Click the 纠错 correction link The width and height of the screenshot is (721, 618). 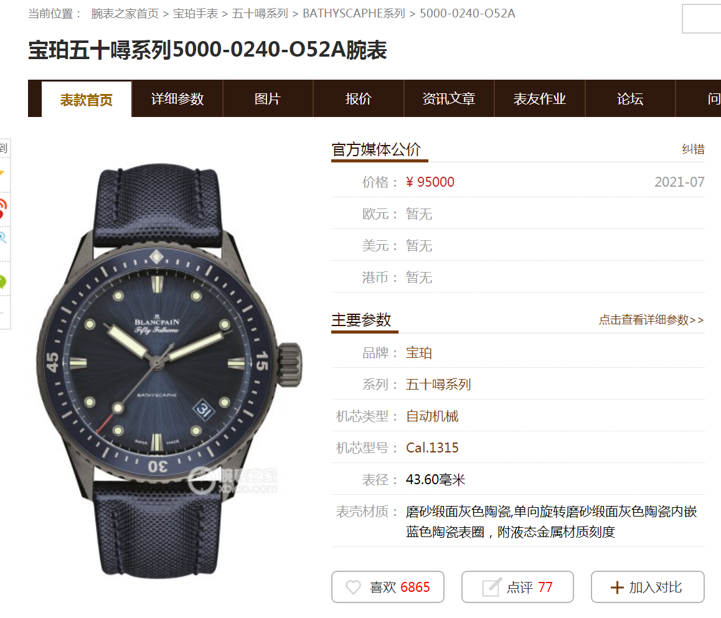[693, 149]
